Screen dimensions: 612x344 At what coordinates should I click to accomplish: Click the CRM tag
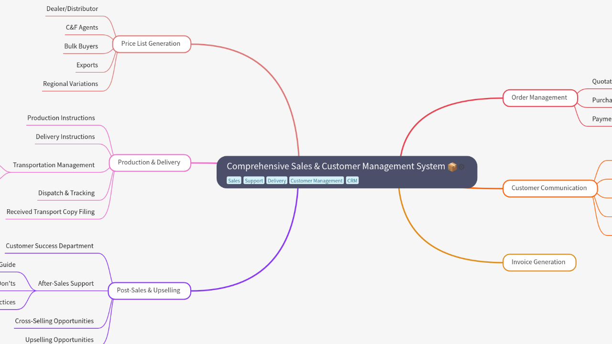click(x=352, y=181)
